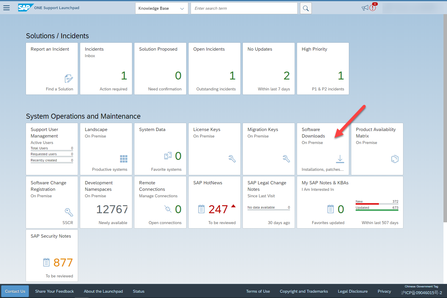This screenshot has width=447, height=298.
Task: Click the Migration Keys wrench icon
Action: pyautogui.click(x=286, y=159)
